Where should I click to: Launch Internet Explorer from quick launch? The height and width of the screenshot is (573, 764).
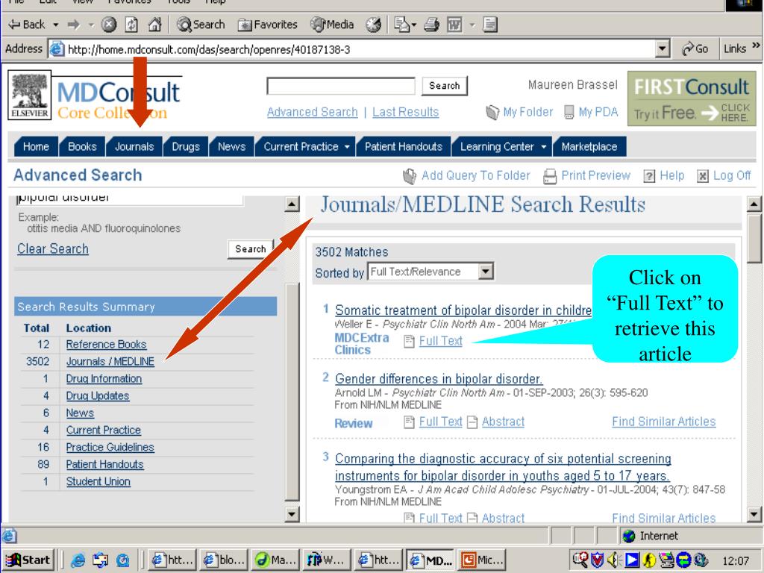click(78, 560)
